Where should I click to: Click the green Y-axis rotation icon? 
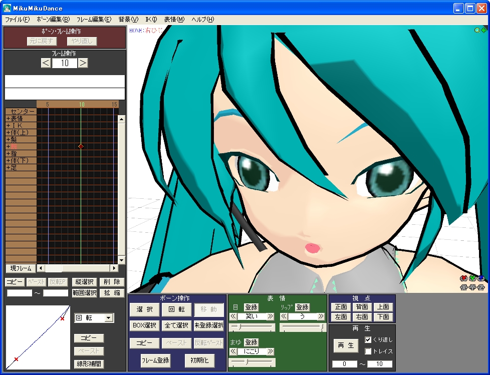pyautogui.click(x=472, y=278)
